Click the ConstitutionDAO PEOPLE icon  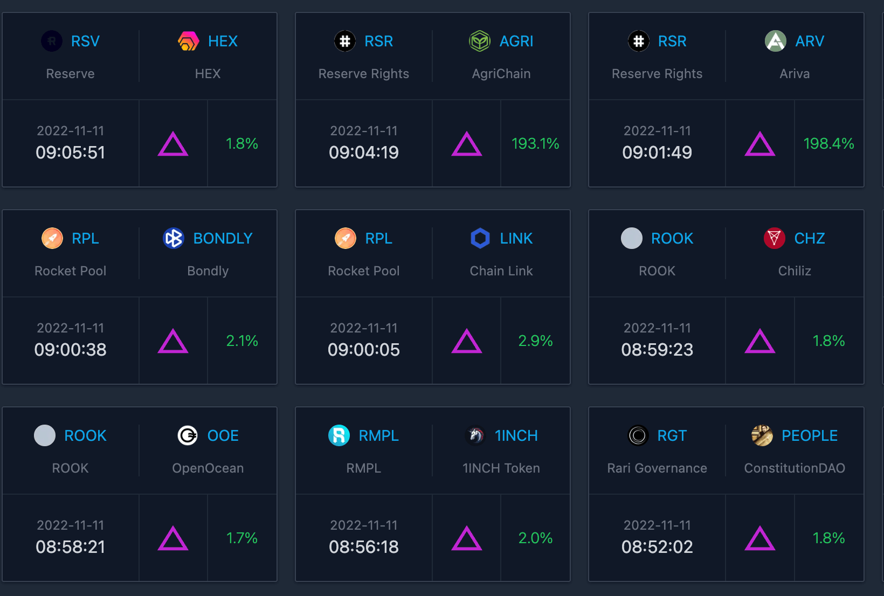[x=762, y=435]
